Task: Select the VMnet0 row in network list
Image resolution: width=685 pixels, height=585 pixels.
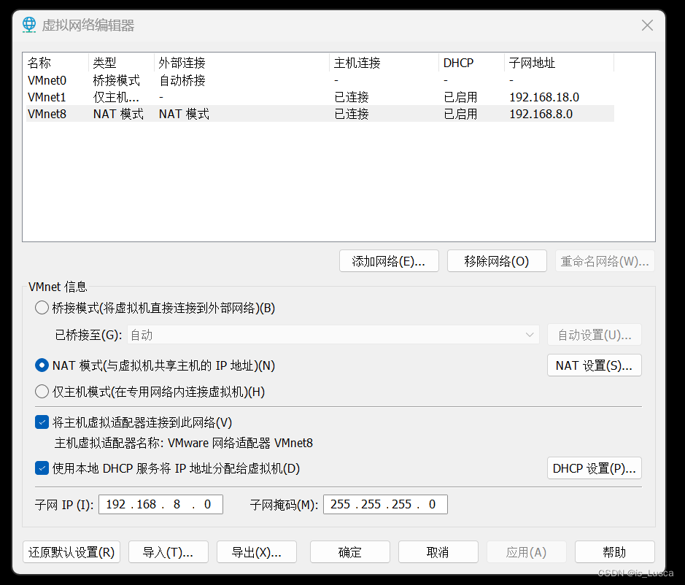Action: (x=320, y=80)
